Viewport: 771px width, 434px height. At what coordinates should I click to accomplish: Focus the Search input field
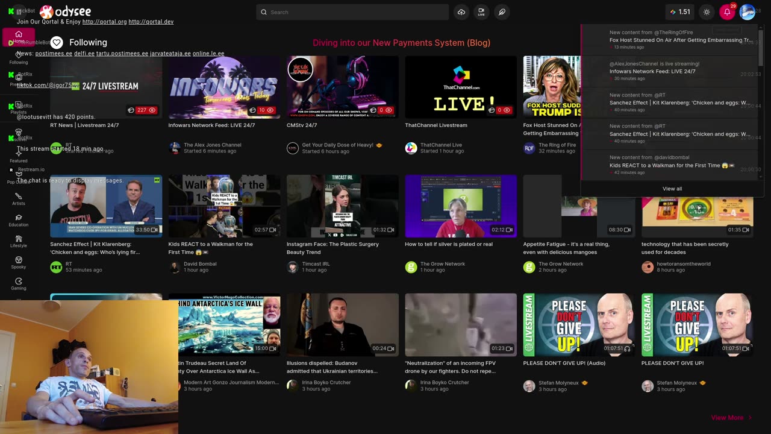352,12
